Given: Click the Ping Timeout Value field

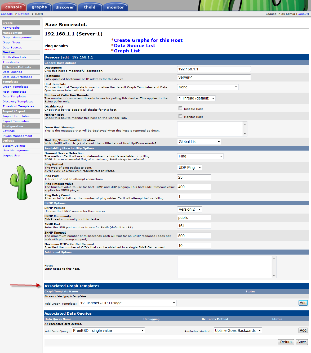Looking at the screenshot, I should [x=194, y=187].
